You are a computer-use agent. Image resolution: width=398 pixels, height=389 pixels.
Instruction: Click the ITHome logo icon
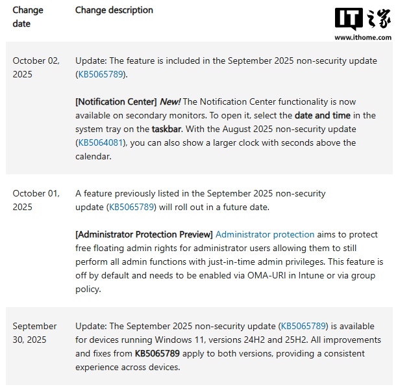pyautogui.click(x=361, y=20)
